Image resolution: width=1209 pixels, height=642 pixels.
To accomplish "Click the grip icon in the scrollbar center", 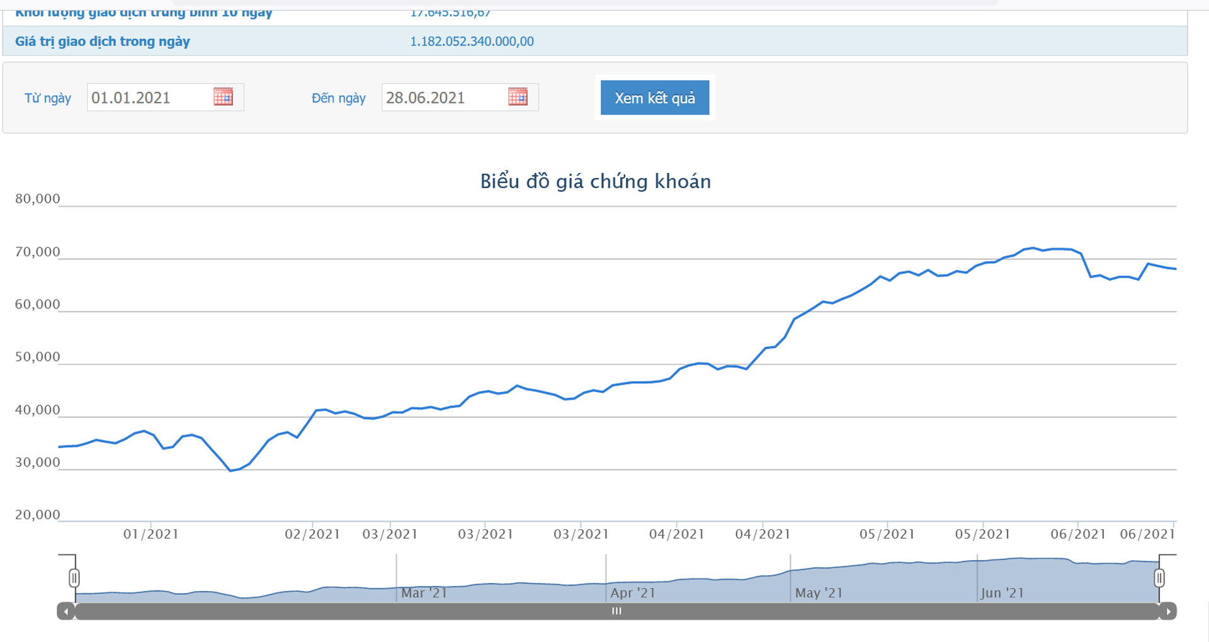I will 616,611.
